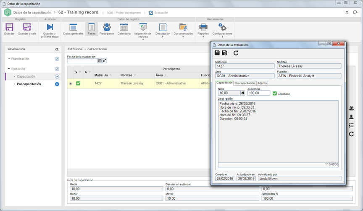Click refresh icon in evaluation dialog toolbar

(x=236, y=53)
